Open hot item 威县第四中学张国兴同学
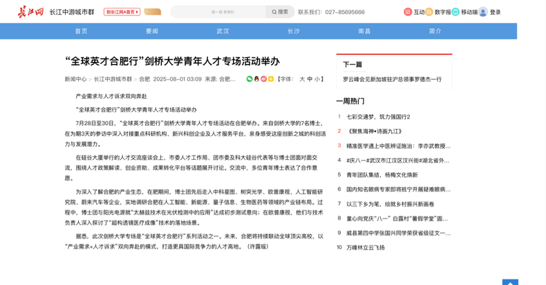546x285 pixels. (x=398, y=233)
